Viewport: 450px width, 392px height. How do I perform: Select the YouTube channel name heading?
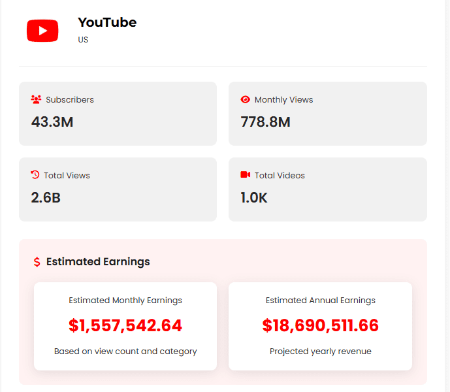tap(107, 22)
